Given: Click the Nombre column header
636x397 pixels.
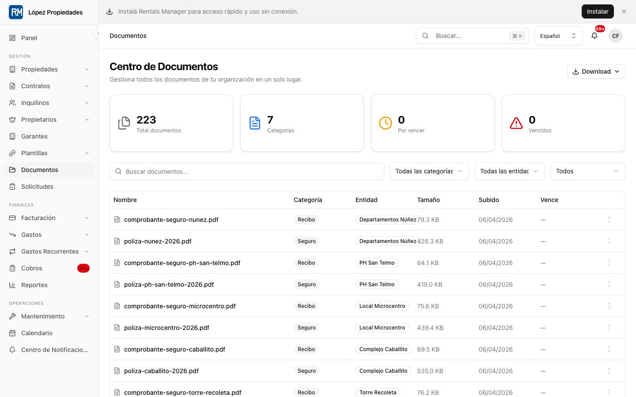Looking at the screenshot, I should coord(125,200).
